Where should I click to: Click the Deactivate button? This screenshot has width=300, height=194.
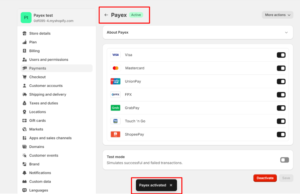click(265, 178)
